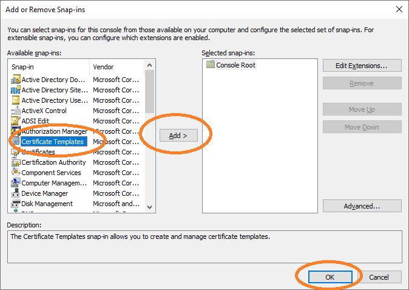
Task: Select the Component Services icon
Action: [16, 173]
